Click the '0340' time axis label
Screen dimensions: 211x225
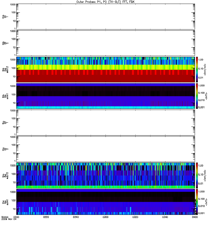[165, 217]
